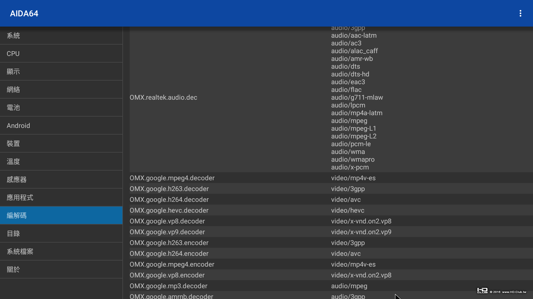Select the CPU menu item
Screen dimensions: 533x299
tap(61, 53)
